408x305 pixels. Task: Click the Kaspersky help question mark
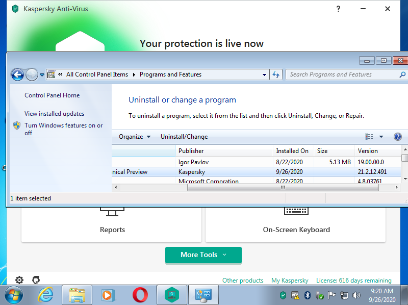338,9
